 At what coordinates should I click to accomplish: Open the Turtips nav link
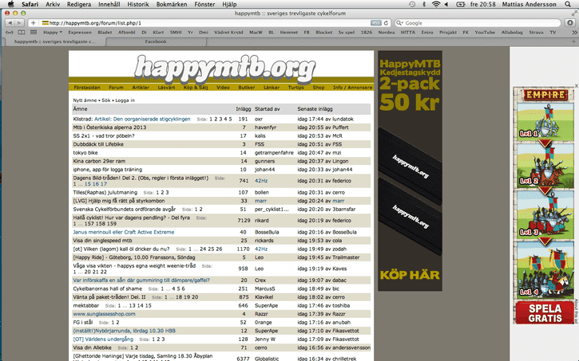[x=295, y=88]
